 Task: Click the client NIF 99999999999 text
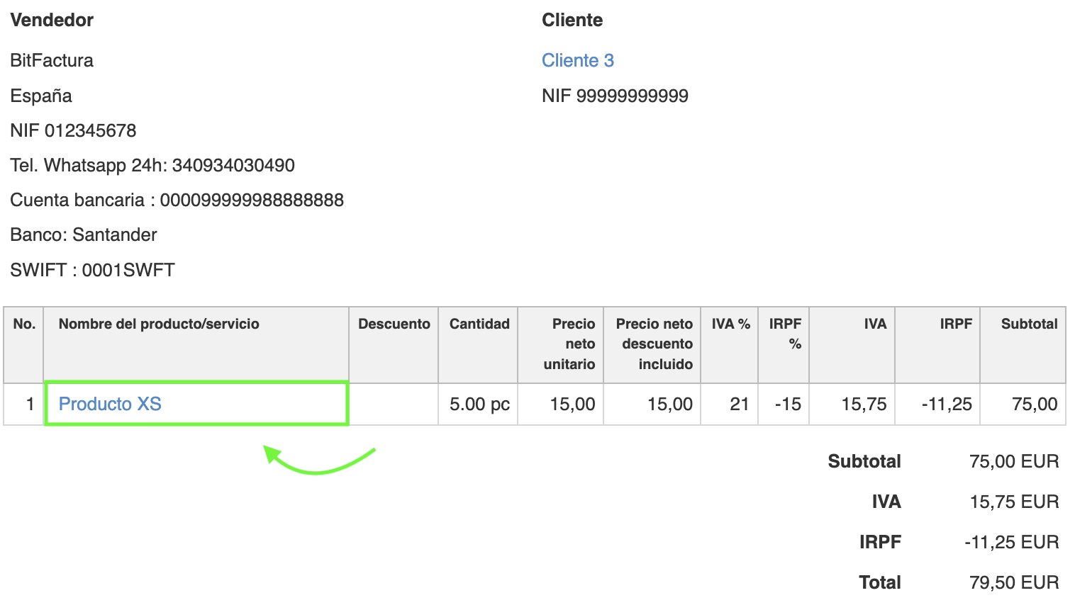(615, 96)
